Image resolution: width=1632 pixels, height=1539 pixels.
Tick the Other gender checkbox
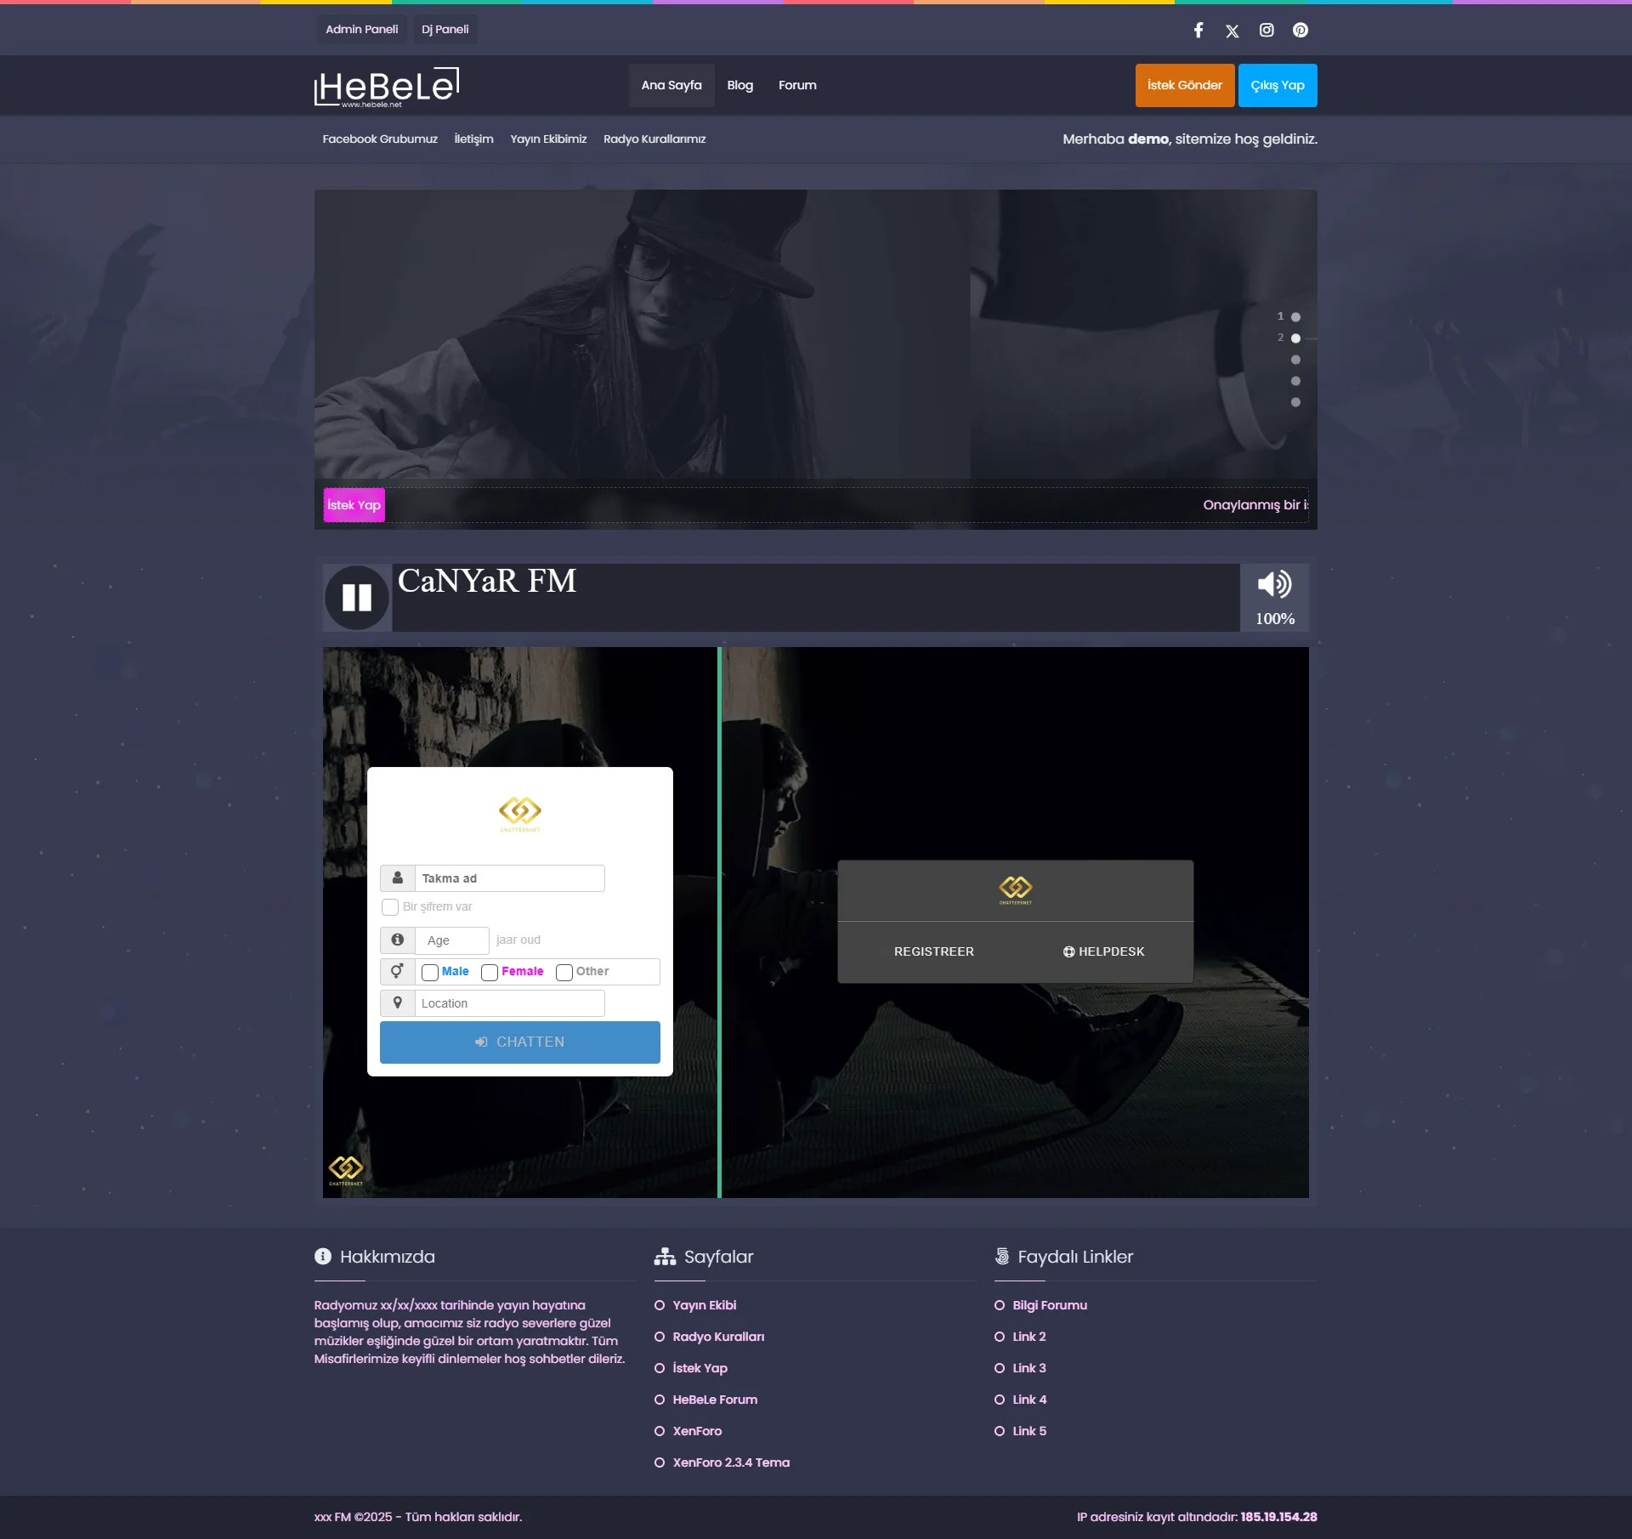[564, 973]
